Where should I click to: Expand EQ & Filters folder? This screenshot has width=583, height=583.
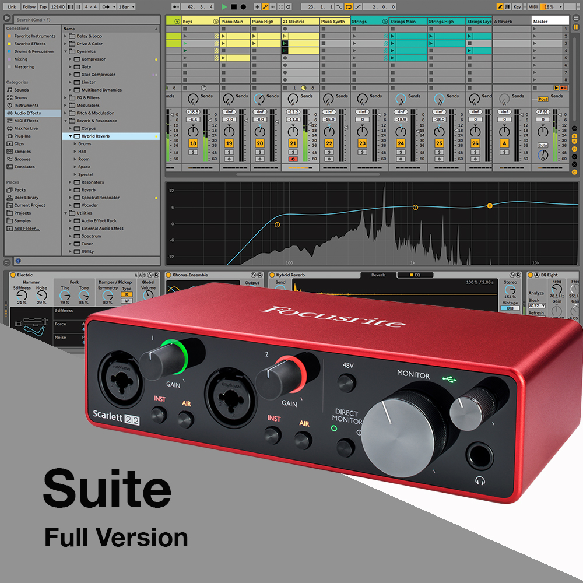(x=65, y=98)
